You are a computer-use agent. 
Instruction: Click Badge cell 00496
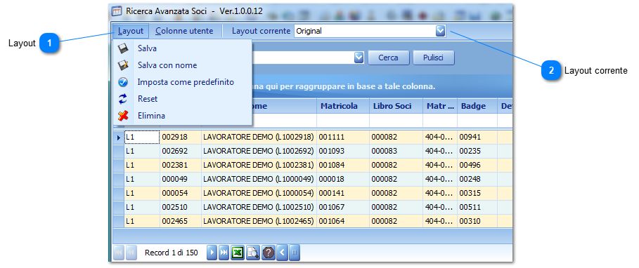pyautogui.click(x=477, y=165)
